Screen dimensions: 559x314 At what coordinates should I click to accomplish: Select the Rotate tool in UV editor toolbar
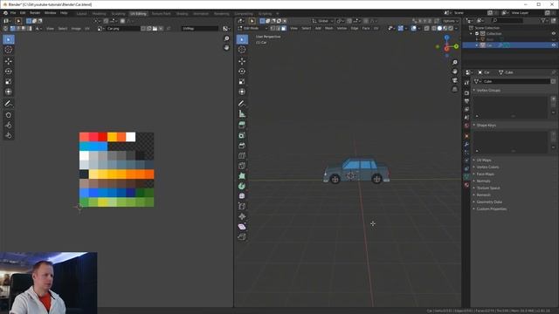coord(9,72)
